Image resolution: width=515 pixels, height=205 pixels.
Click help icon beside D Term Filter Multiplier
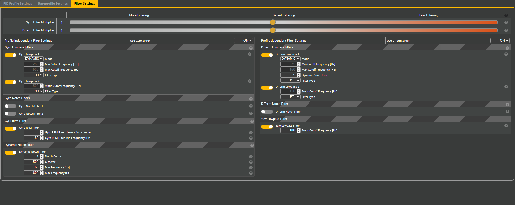pos(506,30)
